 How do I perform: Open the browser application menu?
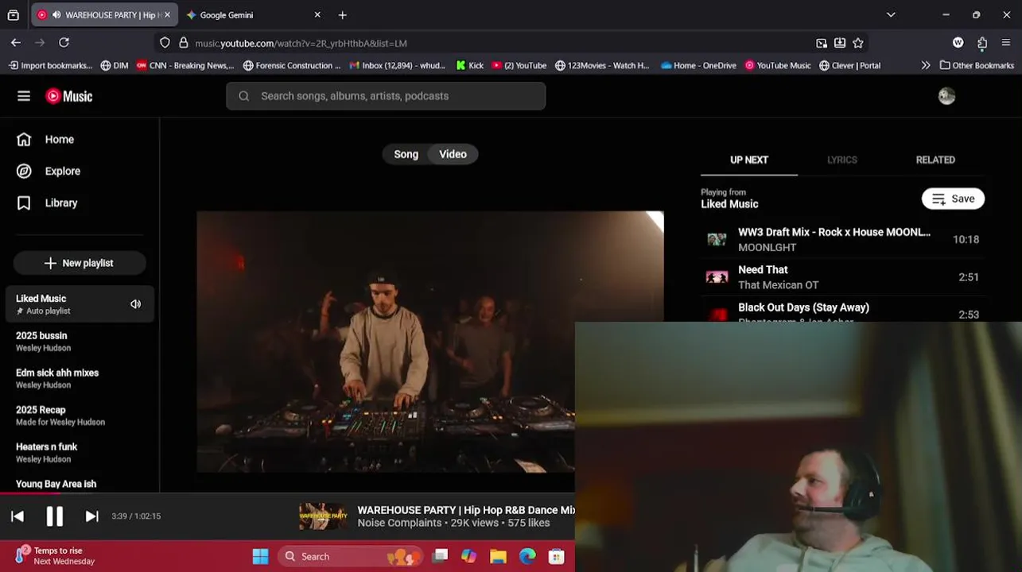pos(1006,43)
